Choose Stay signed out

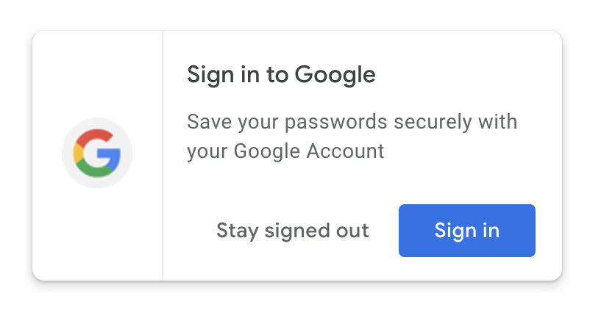(x=292, y=231)
